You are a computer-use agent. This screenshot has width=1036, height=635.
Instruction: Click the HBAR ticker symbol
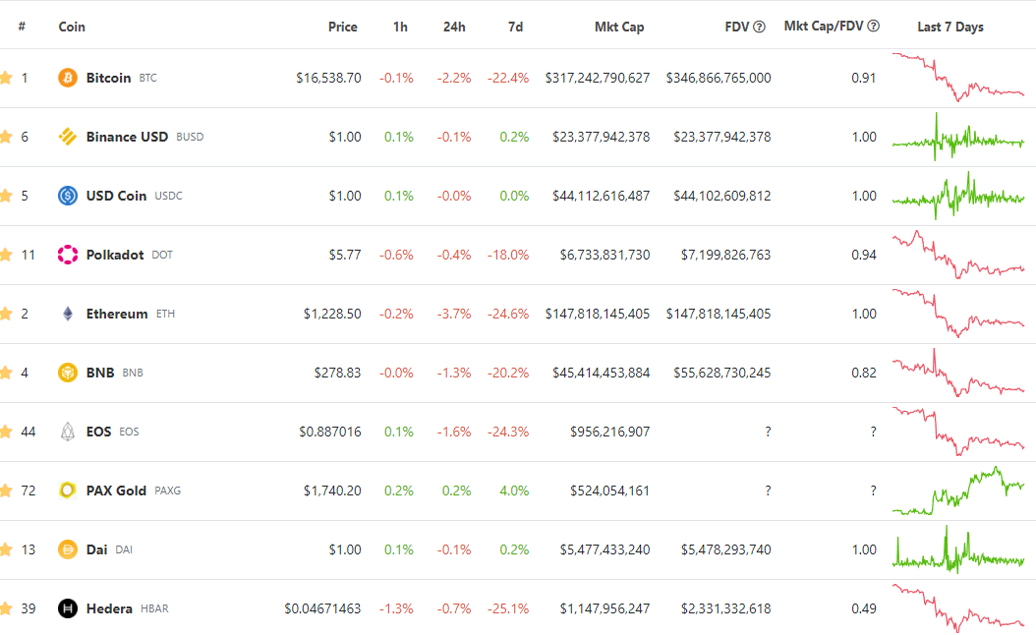click(x=154, y=608)
